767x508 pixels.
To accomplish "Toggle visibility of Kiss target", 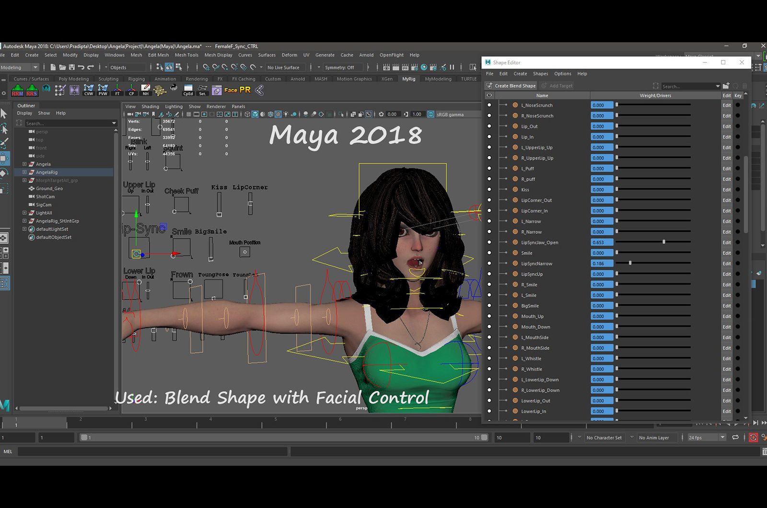I will (489, 189).
